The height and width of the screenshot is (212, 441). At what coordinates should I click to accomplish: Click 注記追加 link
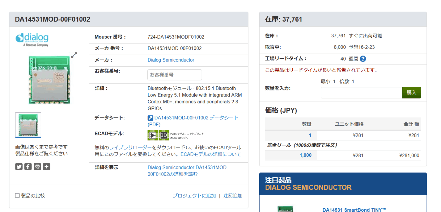click(x=233, y=196)
